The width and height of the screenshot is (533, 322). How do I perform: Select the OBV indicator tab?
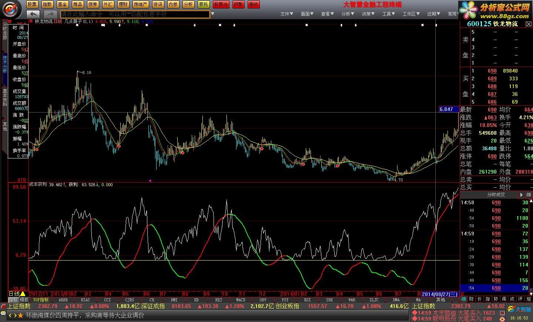point(263,300)
